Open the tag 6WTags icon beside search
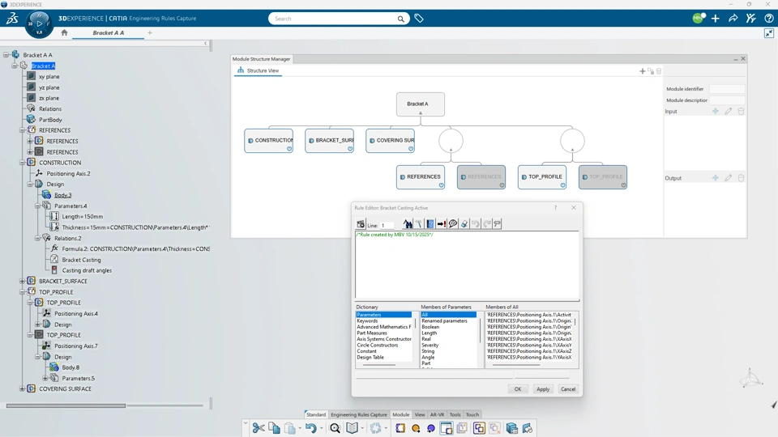The image size is (778, 437). click(x=419, y=19)
